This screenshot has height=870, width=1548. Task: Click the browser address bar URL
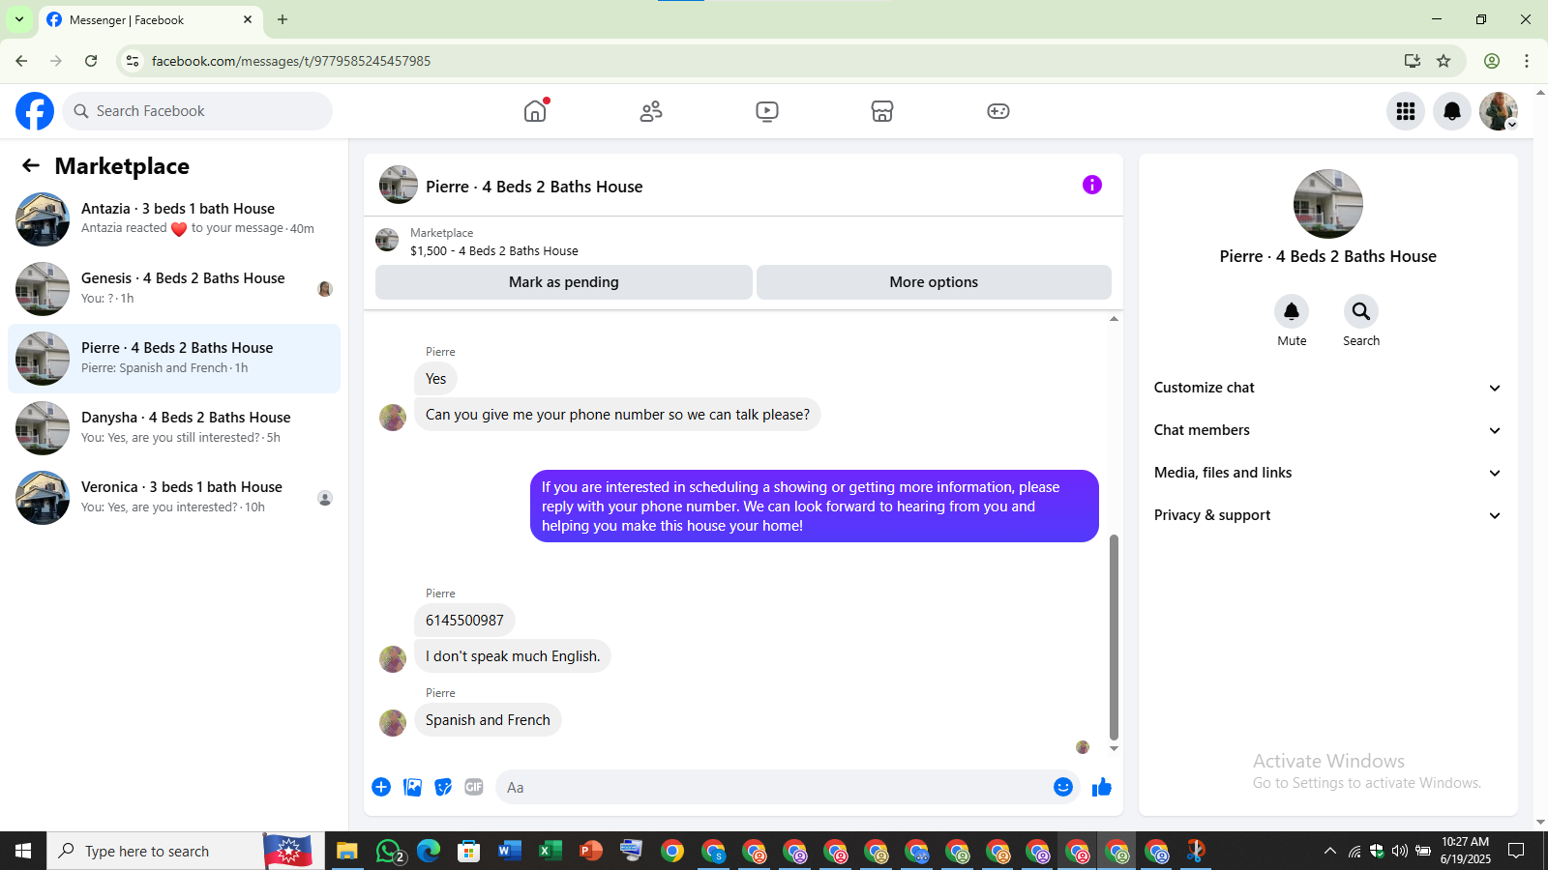point(291,61)
